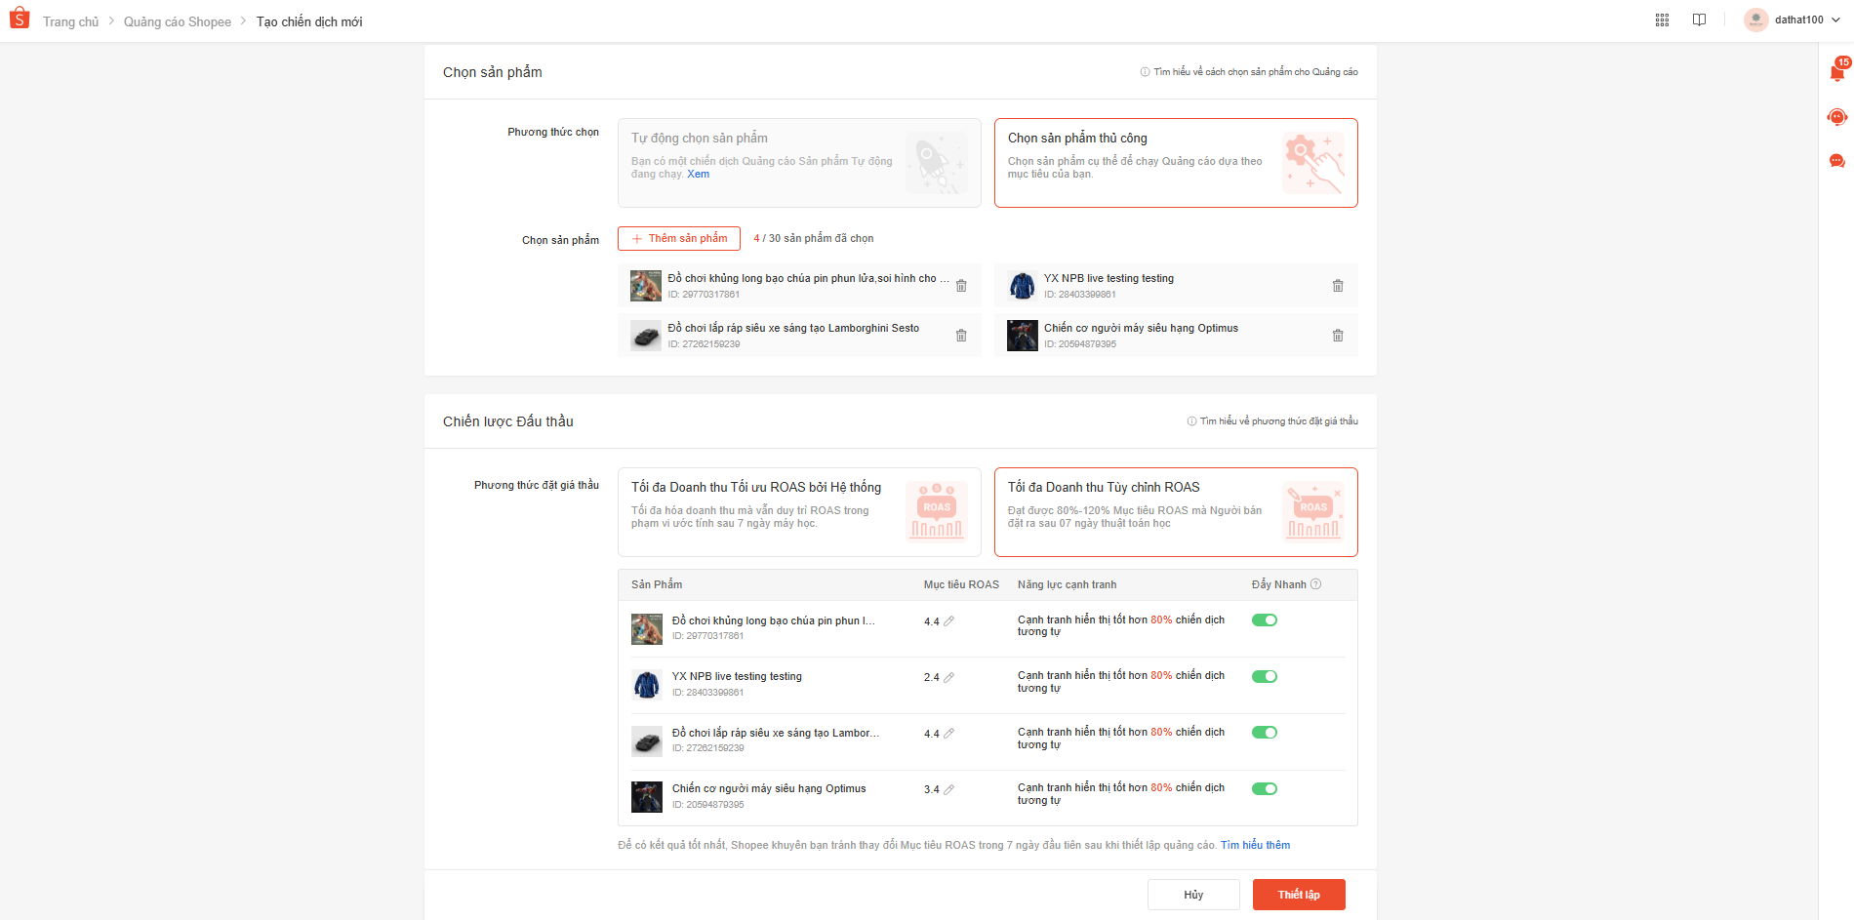Click the Thiết lập button
The width and height of the screenshot is (1854, 920).
click(1298, 895)
